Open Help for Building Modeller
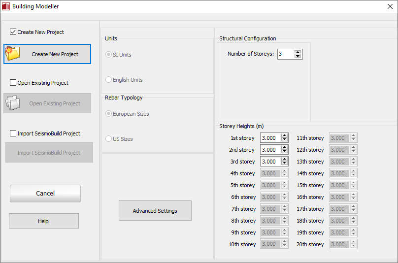 pos(43,221)
